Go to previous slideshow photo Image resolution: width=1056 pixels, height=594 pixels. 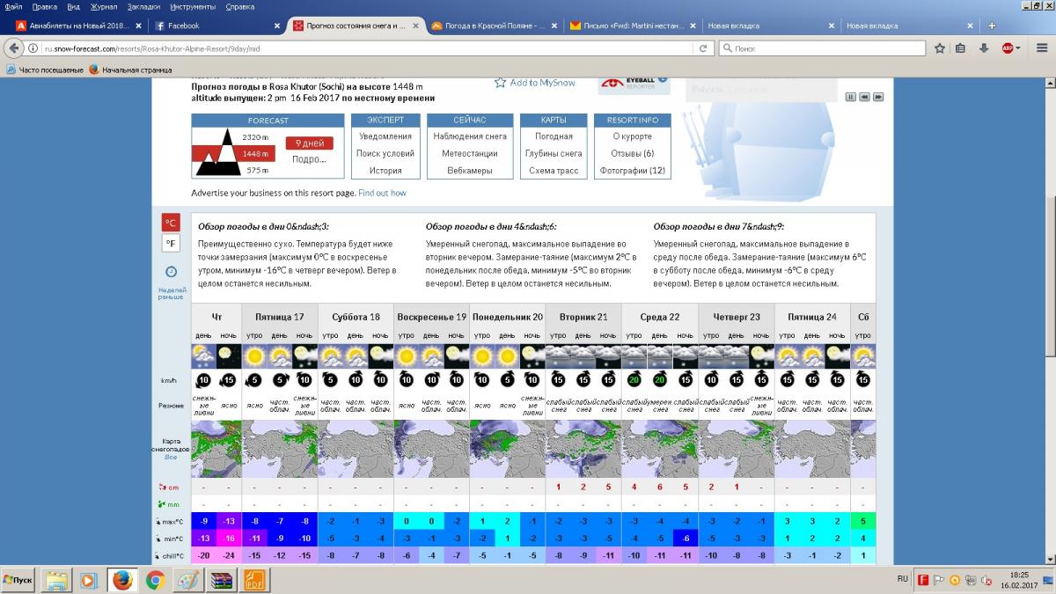coord(865,97)
